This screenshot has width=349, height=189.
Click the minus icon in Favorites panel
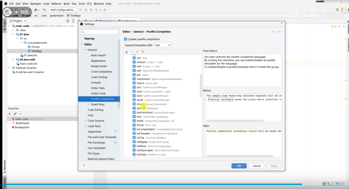21,114
